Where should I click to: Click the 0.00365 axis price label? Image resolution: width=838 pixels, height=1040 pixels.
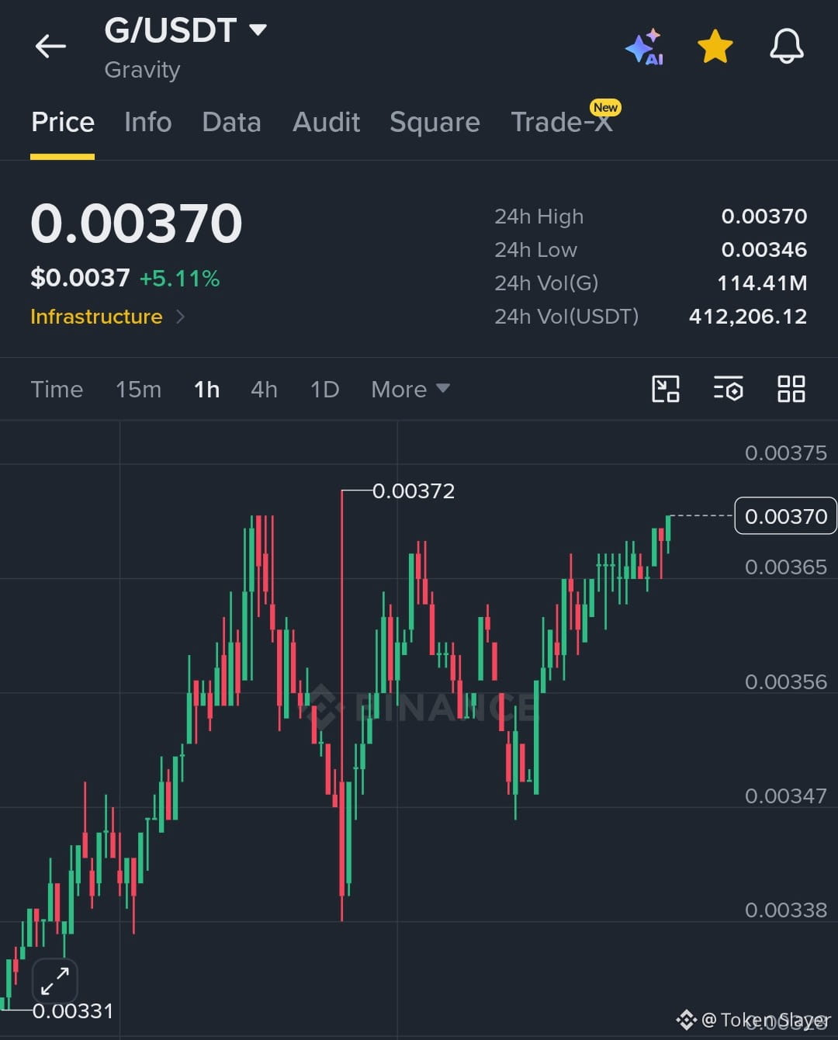tap(786, 567)
